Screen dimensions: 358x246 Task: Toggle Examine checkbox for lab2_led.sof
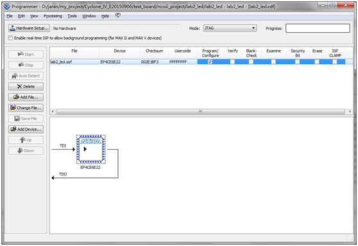pos(273,62)
